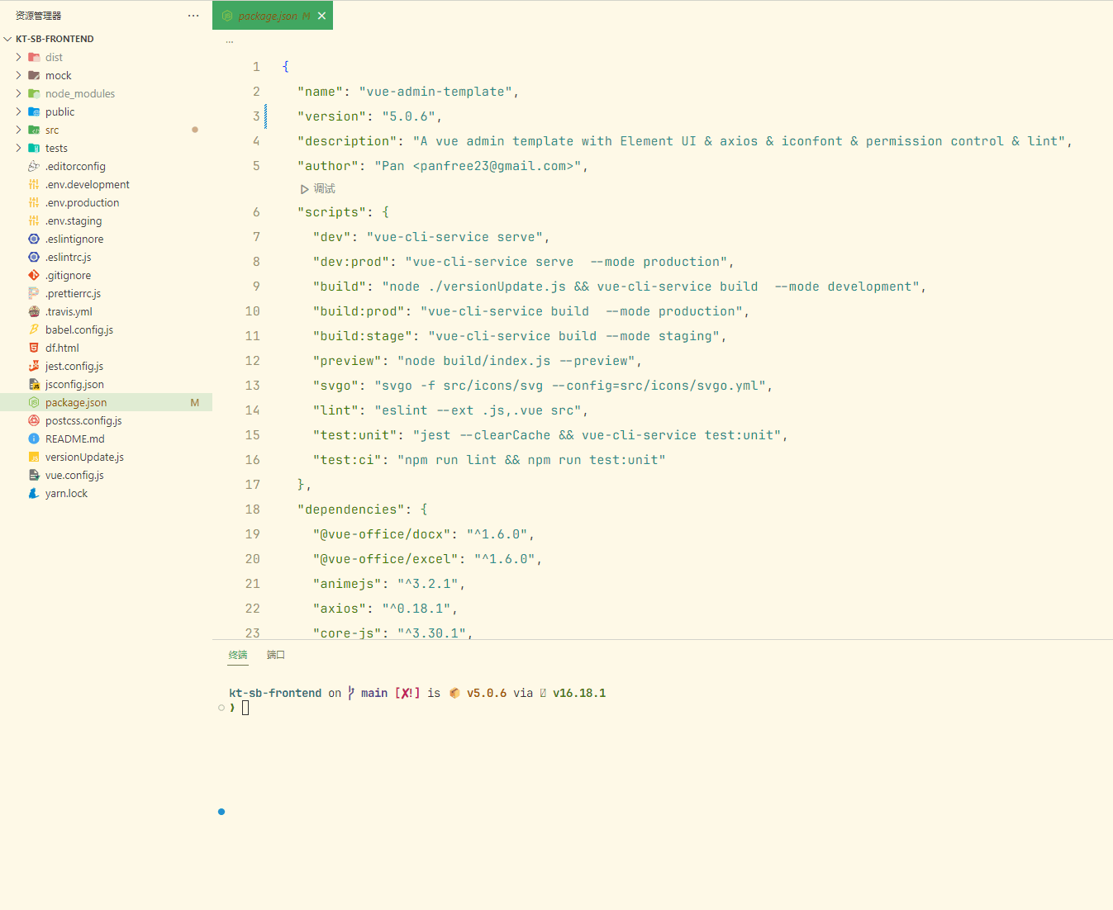Click the Jest icon beside jest.config.js

click(34, 366)
